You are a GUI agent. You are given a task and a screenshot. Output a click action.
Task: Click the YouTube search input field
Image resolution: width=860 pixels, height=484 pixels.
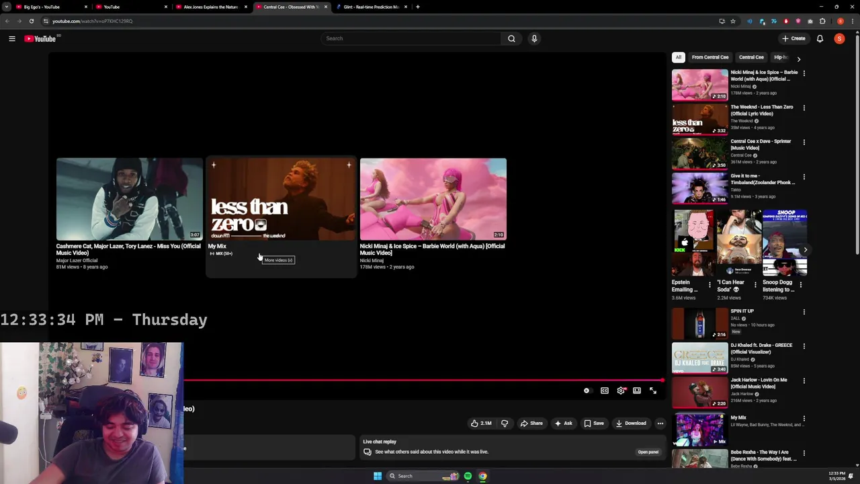pyautogui.click(x=411, y=38)
